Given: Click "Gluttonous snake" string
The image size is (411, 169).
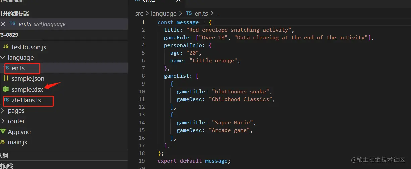Looking at the screenshot, I should point(240,92).
